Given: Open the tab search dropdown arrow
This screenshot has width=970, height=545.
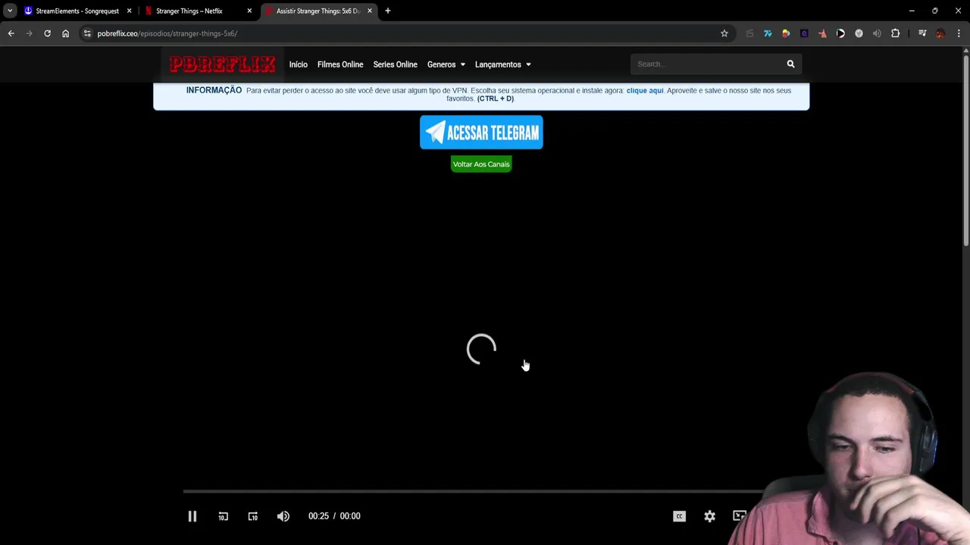Looking at the screenshot, I should [x=10, y=11].
